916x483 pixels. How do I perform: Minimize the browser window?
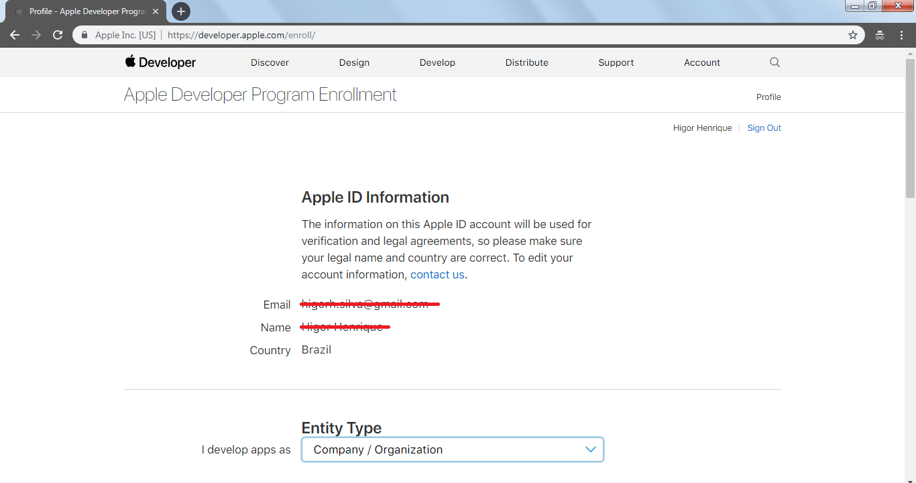click(x=854, y=6)
